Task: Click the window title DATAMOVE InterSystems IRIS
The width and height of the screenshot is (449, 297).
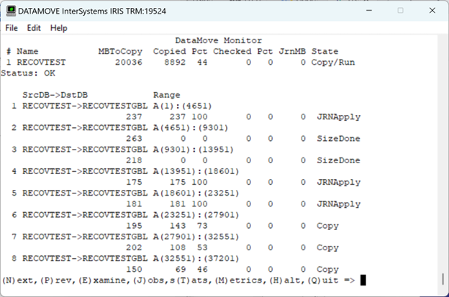Action: coord(92,12)
